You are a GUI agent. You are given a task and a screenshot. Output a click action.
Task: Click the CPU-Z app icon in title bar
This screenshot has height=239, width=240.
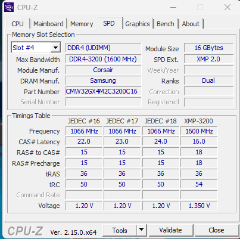click(x=9, y=7)
